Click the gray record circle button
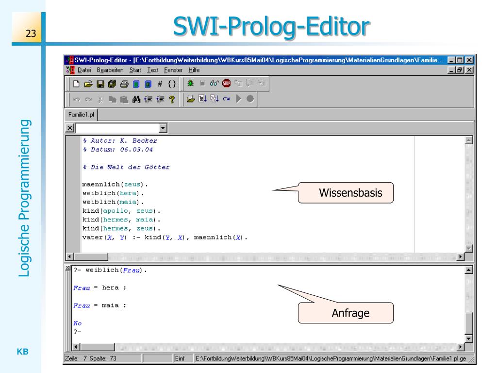The height and width of the screenshot is (373, 497). pos(250,99)
